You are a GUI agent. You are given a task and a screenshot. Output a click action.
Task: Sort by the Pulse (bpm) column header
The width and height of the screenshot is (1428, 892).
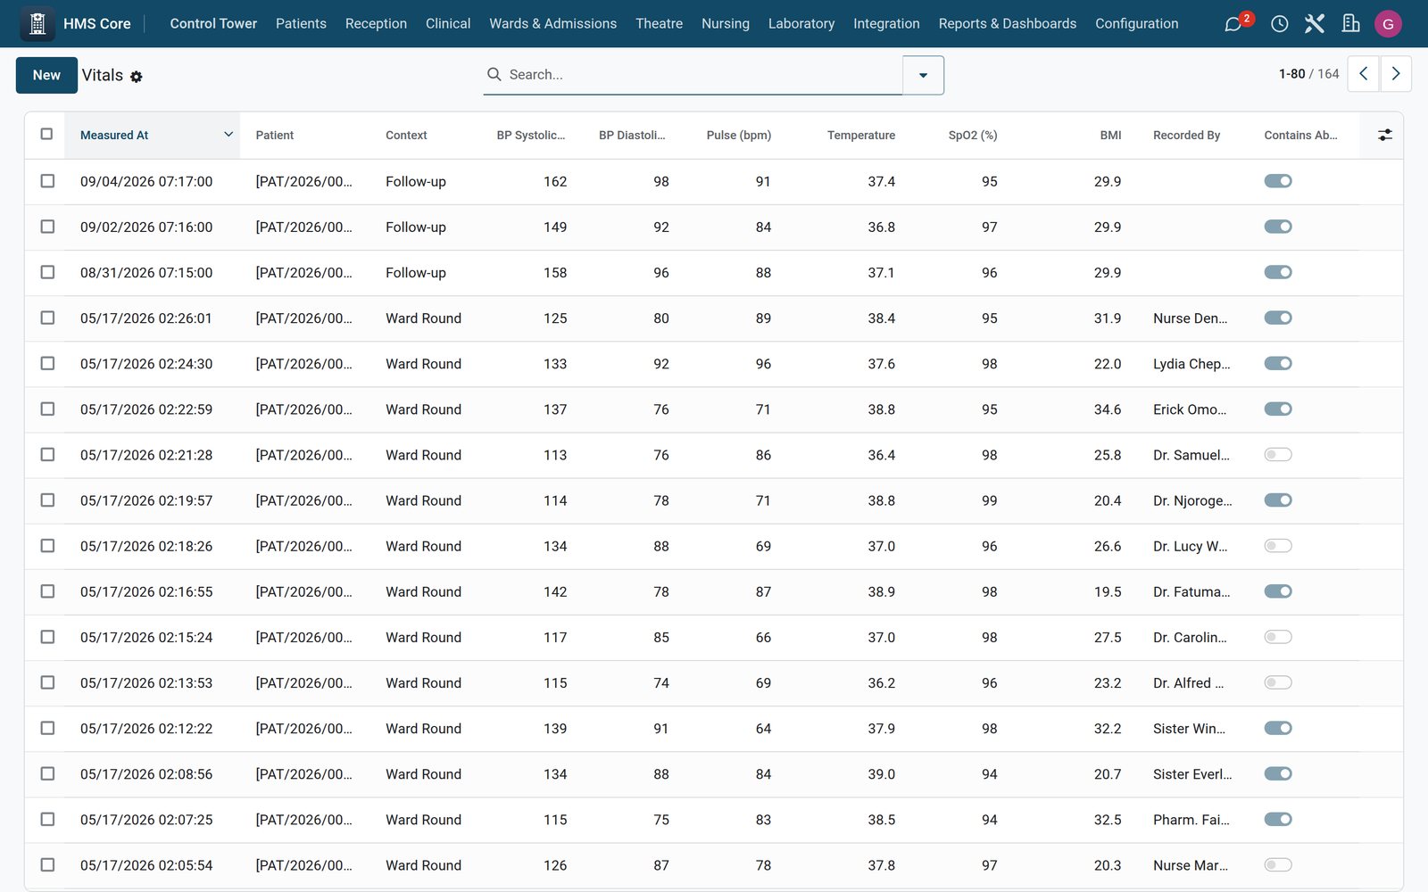click(738, 135)
